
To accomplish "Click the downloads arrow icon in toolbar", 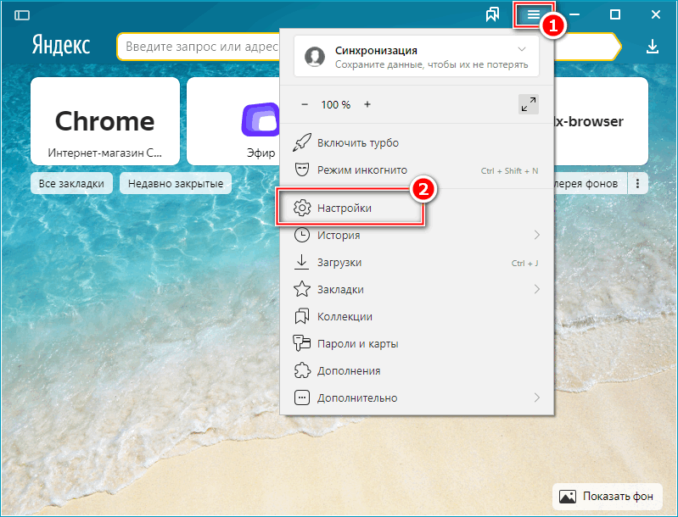I will (652, 47).
